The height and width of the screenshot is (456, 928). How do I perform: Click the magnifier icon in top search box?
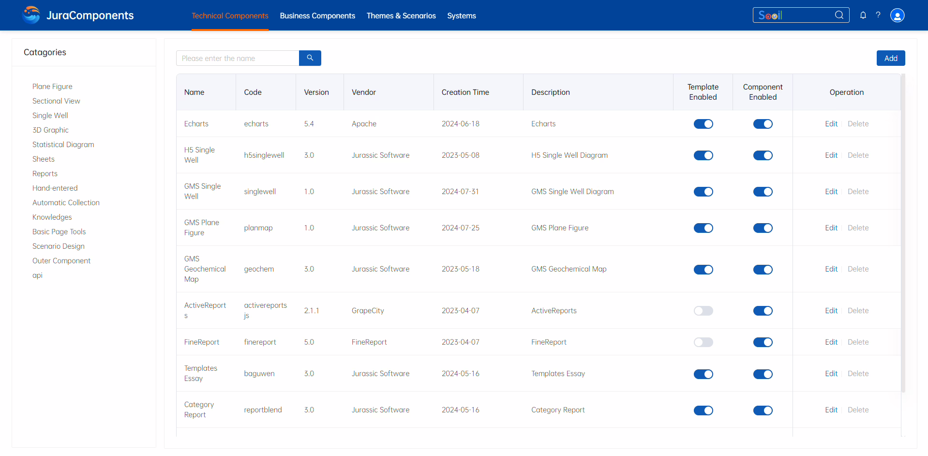coord(839,15)
